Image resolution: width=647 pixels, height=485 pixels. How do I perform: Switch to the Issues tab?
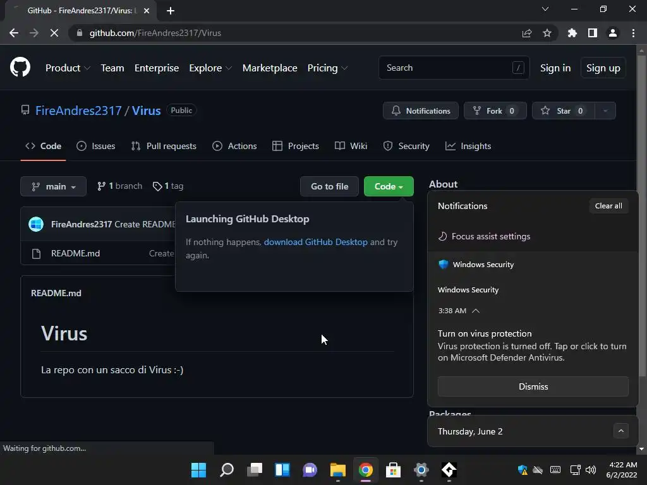(96, 146)
